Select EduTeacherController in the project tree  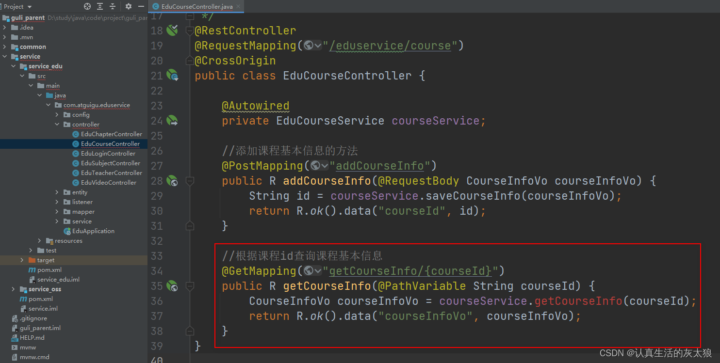click(112, 173)
